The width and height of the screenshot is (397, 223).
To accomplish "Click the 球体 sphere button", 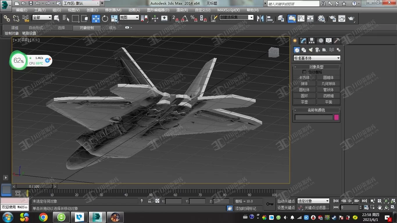I will coord(304,84).
